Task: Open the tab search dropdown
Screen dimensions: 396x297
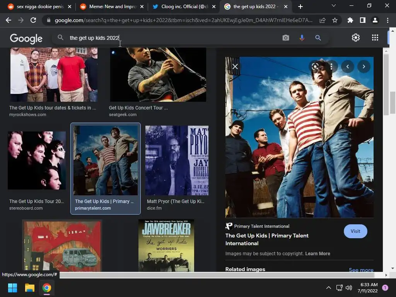Action: [334, 5]
